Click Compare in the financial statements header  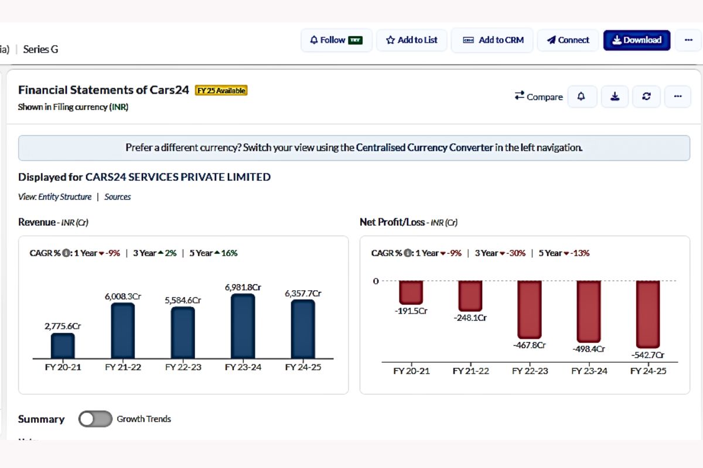[538, 97]
